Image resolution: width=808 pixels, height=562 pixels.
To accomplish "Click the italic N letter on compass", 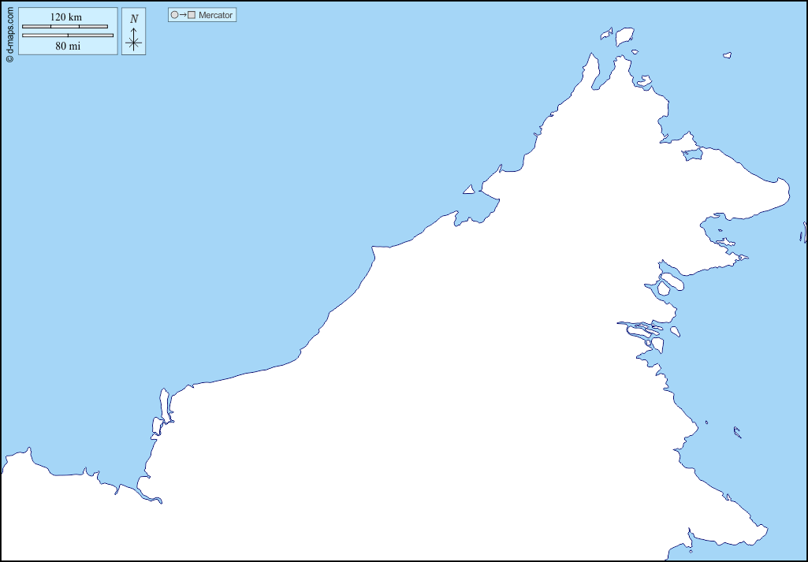I will pyautogui.click(x=134, y=19).
